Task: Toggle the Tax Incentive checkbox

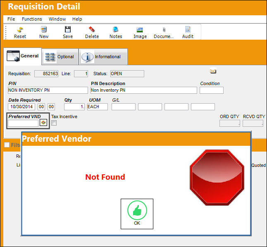Action: 54,123
